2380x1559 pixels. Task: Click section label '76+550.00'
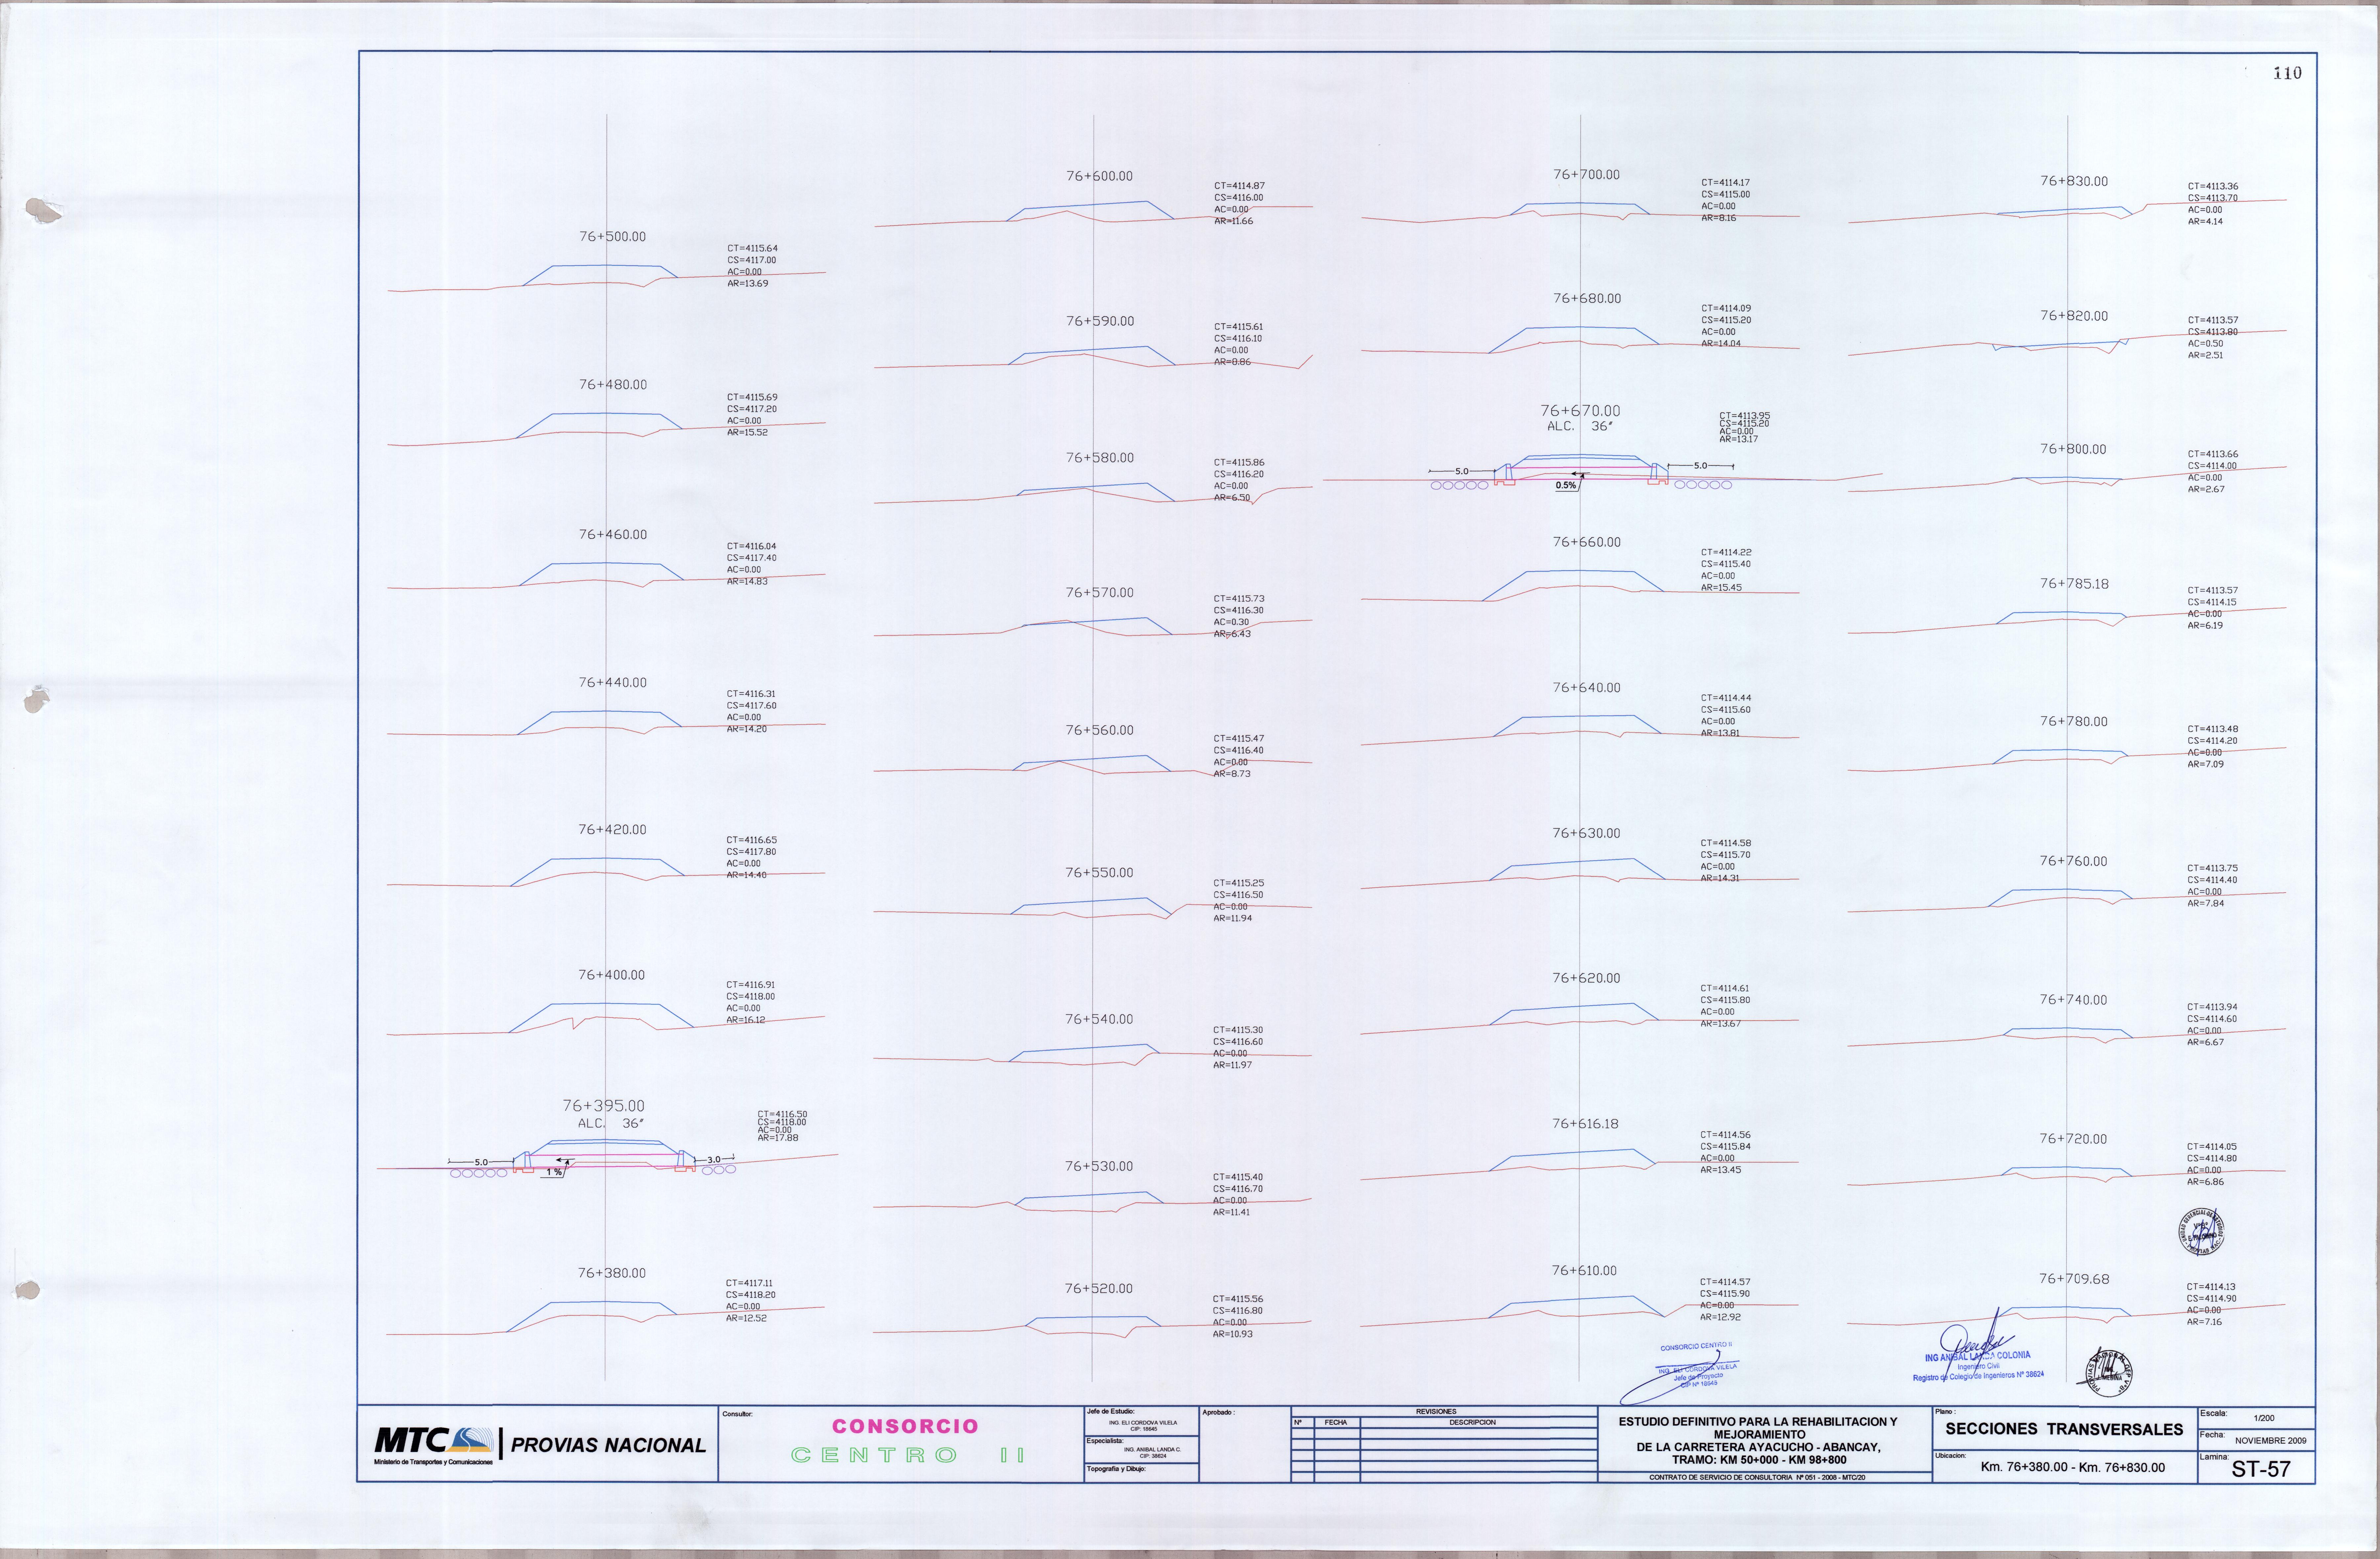point(1099,873)
